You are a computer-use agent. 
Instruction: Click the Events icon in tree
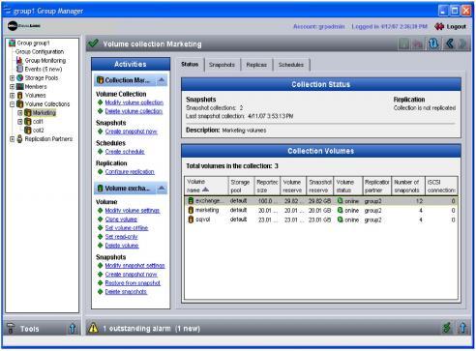19,69
